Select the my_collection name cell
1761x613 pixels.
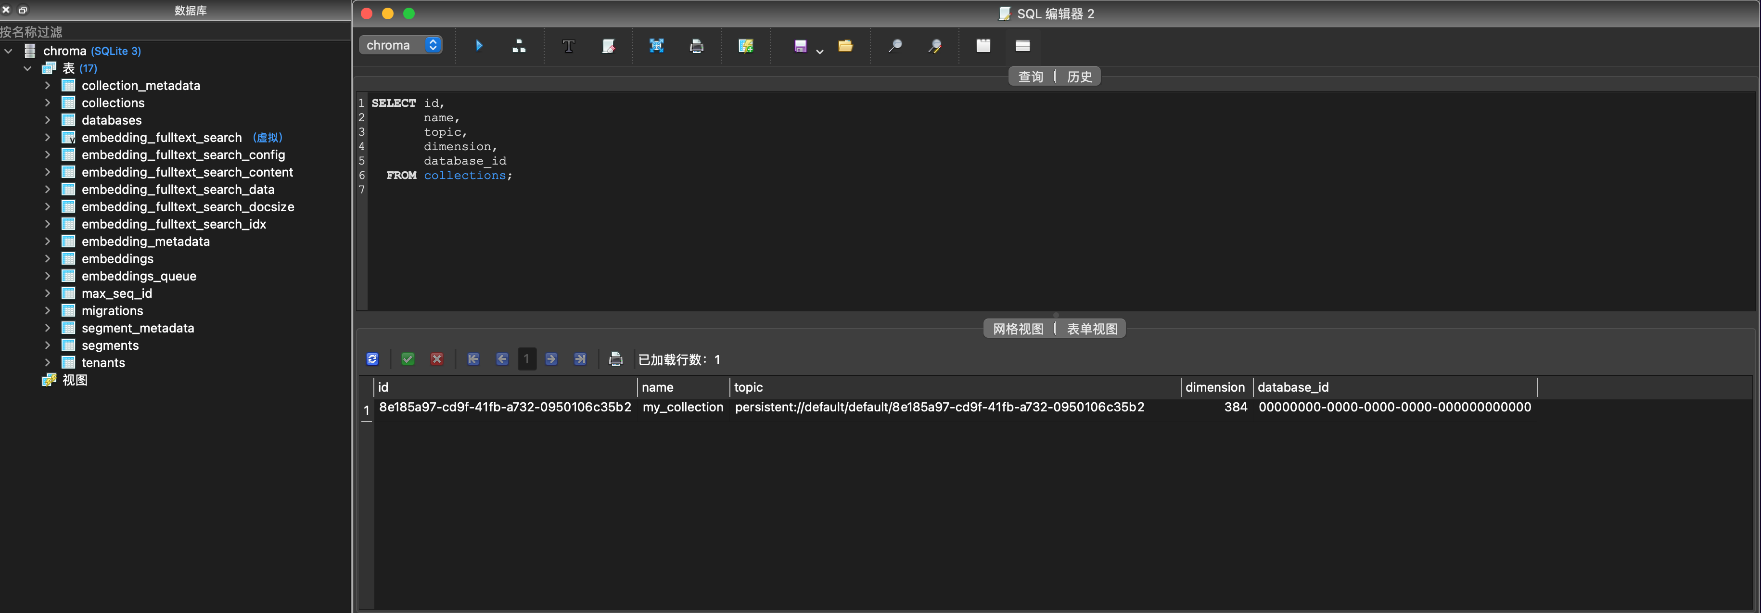682,407
